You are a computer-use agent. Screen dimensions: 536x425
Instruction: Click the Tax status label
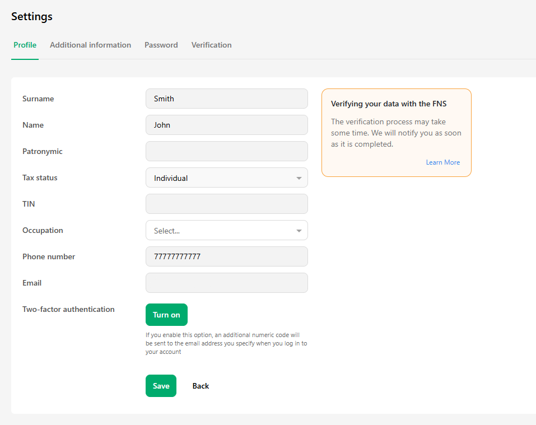point(40,178)
